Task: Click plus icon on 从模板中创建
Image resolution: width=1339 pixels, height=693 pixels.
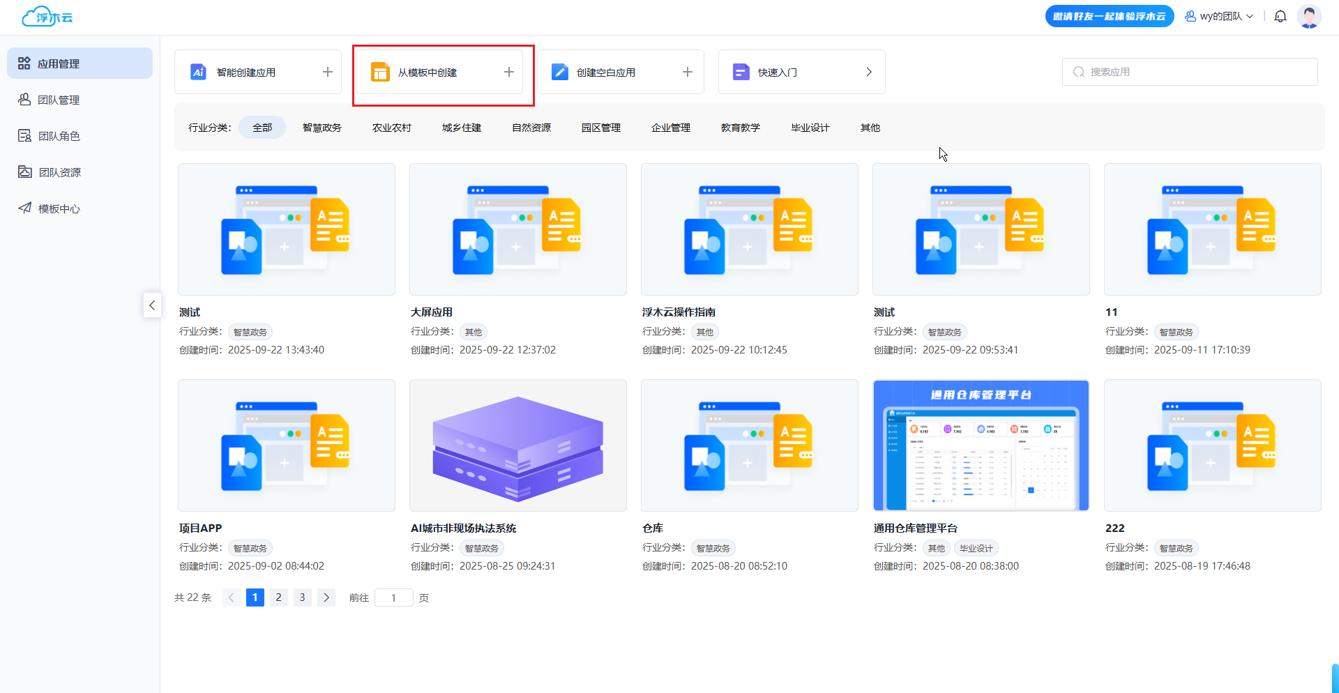Action: 509,72
